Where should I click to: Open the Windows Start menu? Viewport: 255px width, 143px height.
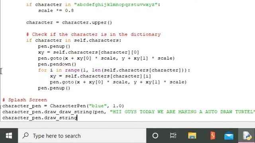click(9, 135)
